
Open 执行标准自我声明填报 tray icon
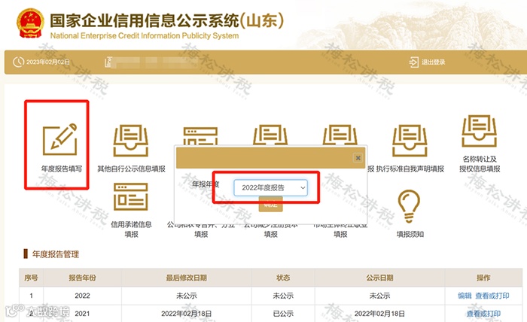[x=410, y=141]
